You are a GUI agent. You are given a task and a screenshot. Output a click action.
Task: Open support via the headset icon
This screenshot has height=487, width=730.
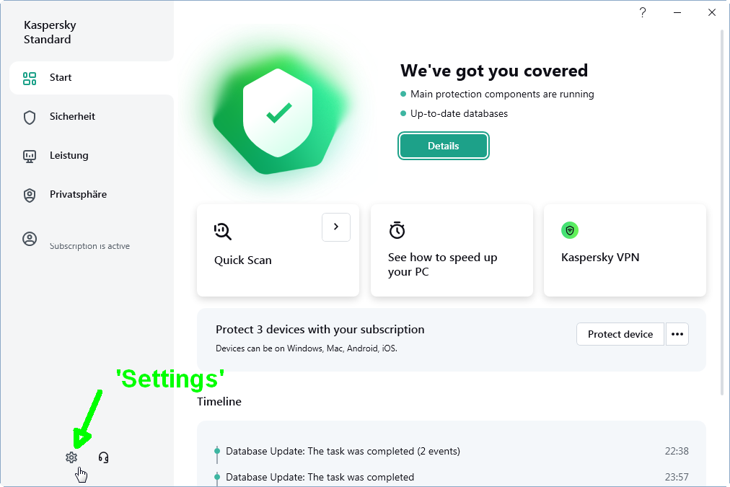point(103,457)
